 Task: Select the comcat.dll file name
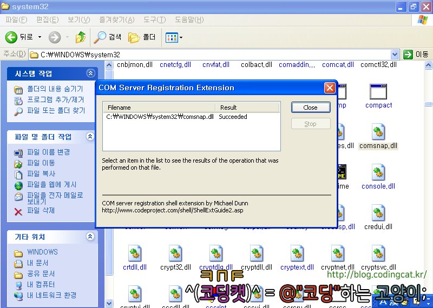click(x=338, y=65)
